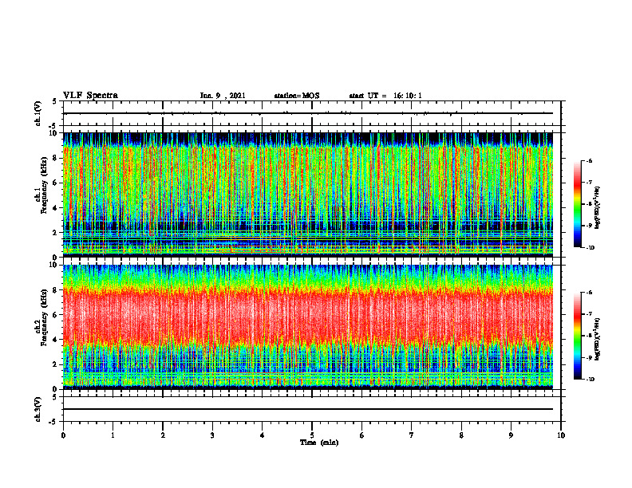Screen dimensions: 632x488
Task: Click the '-5' tick on ch.3(V) axis
Action: tap(53, 422)
